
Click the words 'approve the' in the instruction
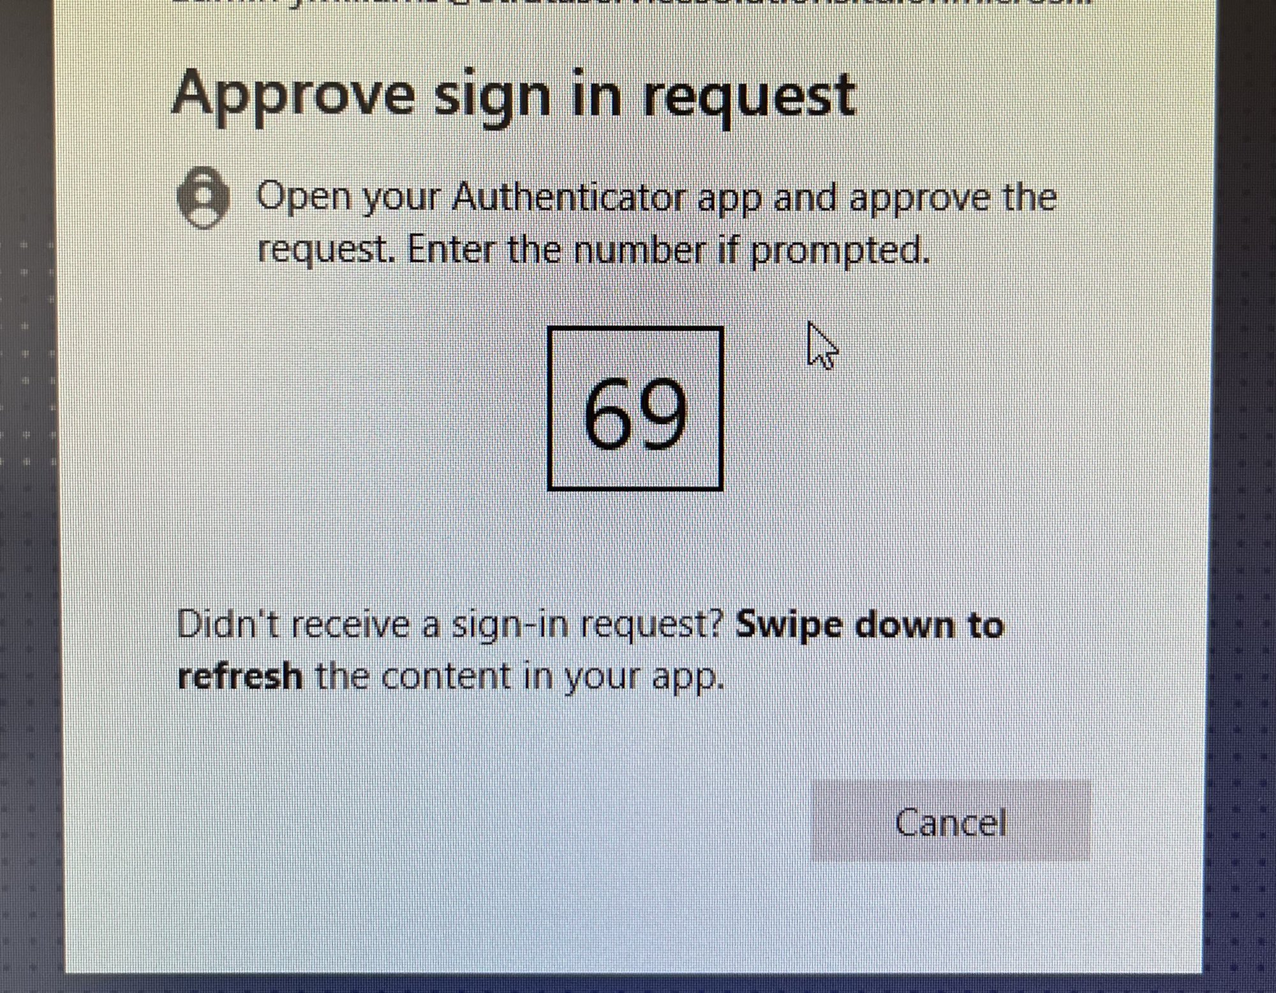[x=953, y=198]
